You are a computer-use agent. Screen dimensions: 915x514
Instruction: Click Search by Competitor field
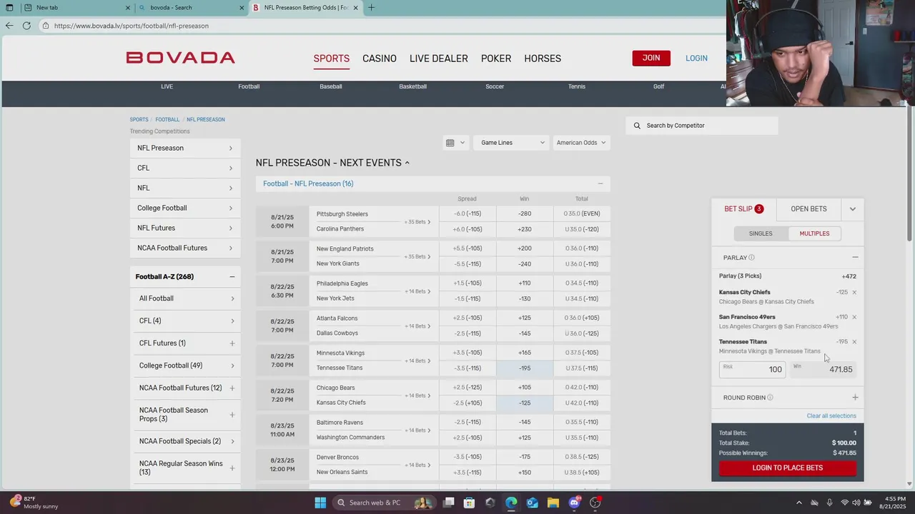[702, 126]
